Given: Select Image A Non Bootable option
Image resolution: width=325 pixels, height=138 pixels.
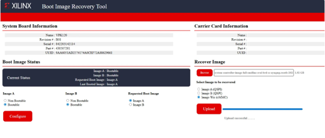Looking at the screenshot, I should pyautogui.click(x=5, y=101).
